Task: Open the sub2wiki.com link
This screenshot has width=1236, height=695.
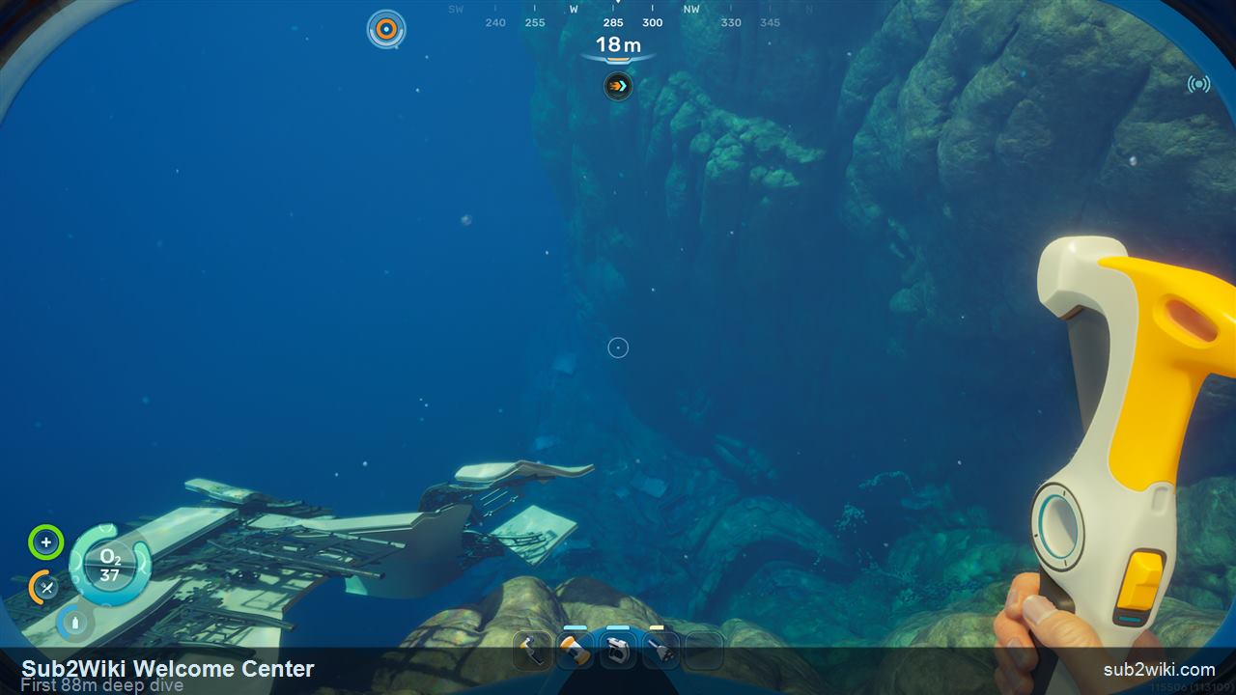Action: [x=1159, y=670]
